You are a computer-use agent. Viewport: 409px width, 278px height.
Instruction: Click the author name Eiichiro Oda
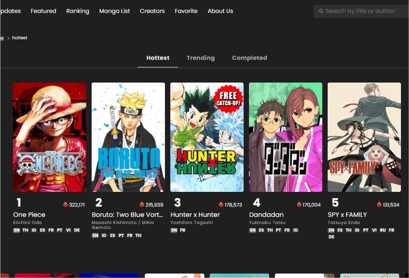tap(27, 223)
